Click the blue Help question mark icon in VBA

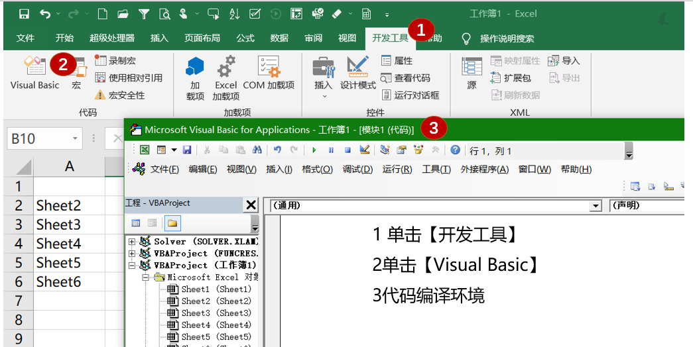tap(455, 150)
